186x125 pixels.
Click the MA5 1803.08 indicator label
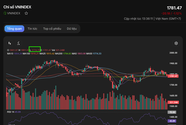pyautogui.click(x=79, y=54)
